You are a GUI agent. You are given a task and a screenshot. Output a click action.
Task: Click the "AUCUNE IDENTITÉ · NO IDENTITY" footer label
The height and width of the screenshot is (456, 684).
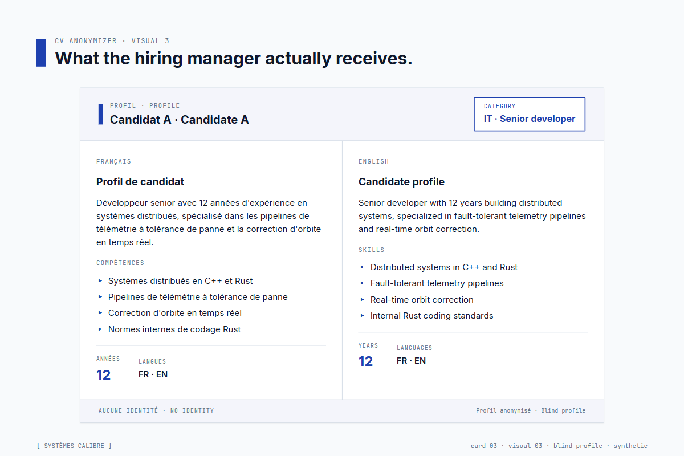[x=156, y=410]
